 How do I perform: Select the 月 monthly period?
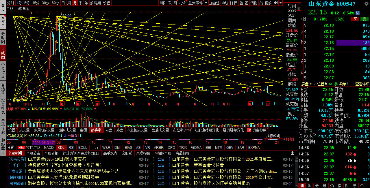[75, 3]
